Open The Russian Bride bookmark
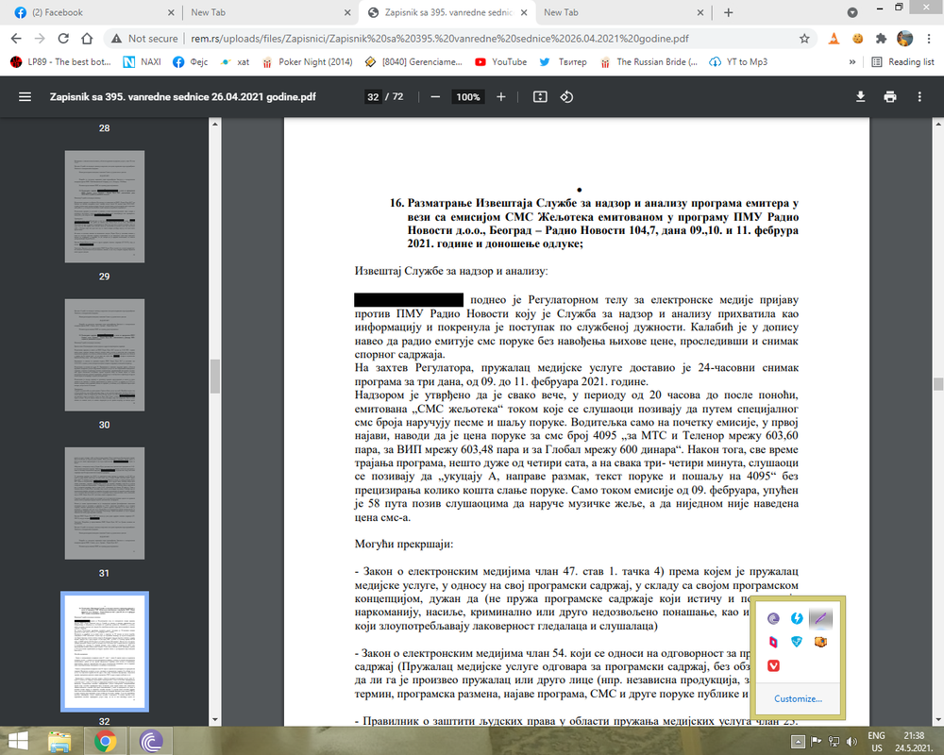This screenshot has height=755, width=944. [x=649, y=62]
